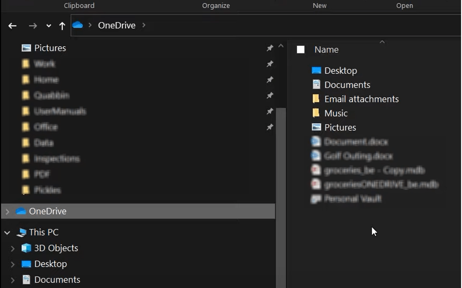
Task: Tick the select-all checkbox beside Name
Action: point(301,50)
